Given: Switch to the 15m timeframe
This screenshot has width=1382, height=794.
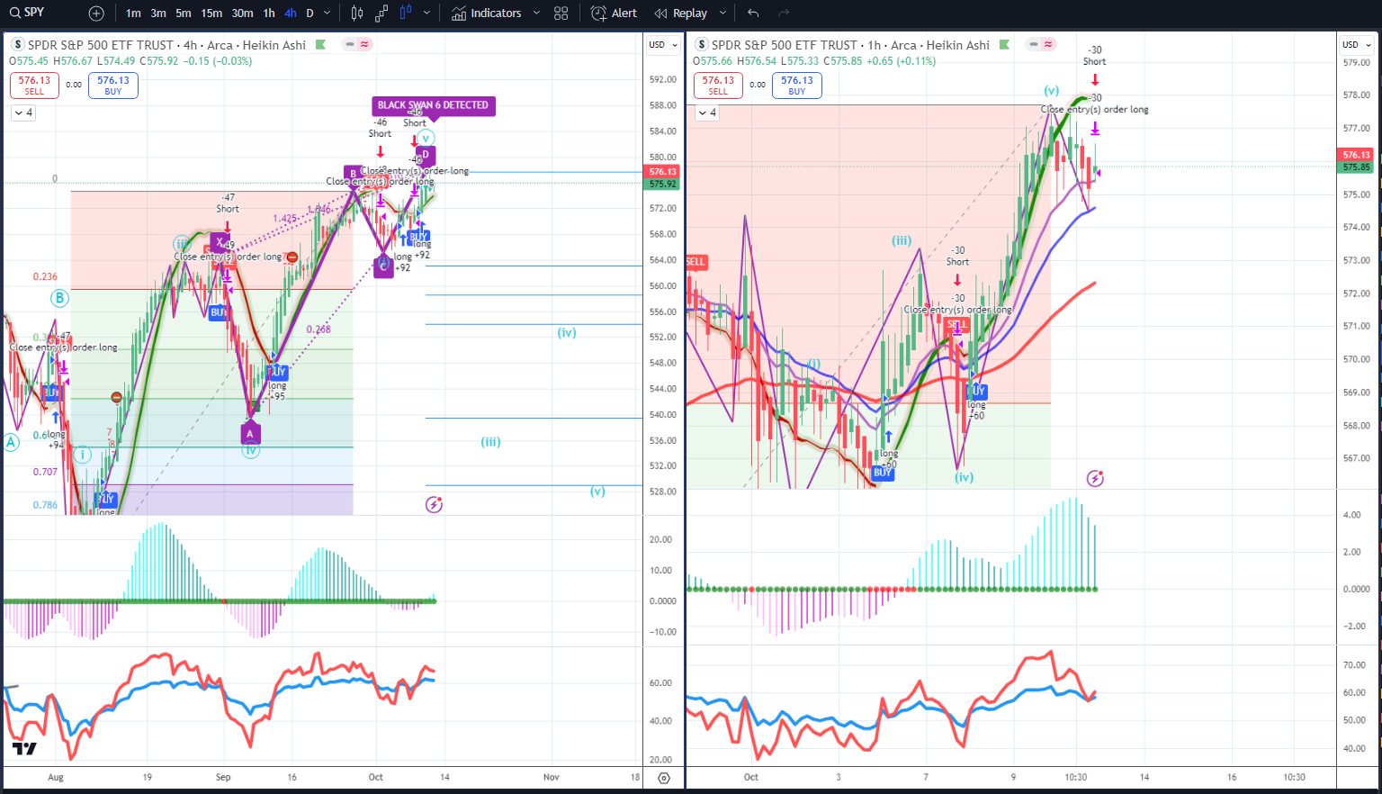Looking at the screenshot, I should pos(211,14).
